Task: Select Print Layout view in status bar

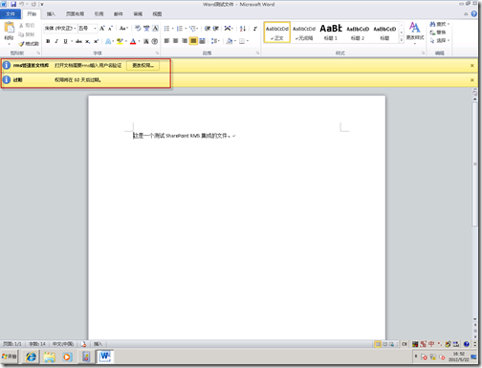Action: [378, 344]
